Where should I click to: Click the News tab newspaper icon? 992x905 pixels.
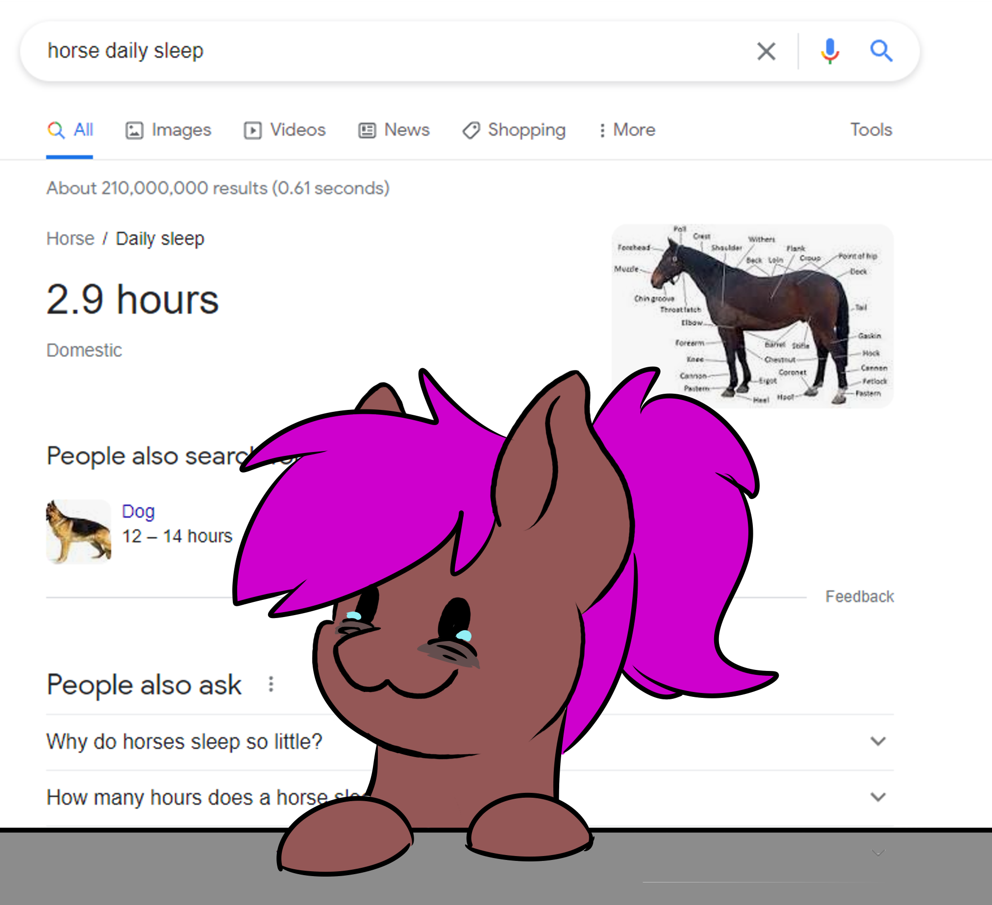(367, 130)
